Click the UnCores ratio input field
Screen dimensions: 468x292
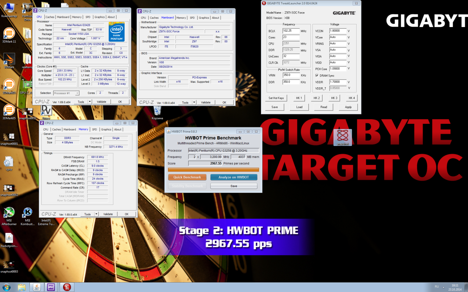point(291,56)
